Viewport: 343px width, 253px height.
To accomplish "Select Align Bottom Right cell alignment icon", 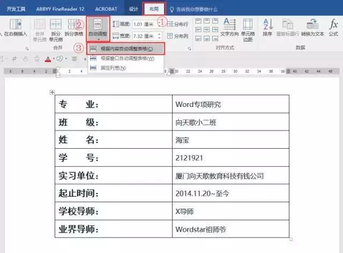I will point(215,39).
